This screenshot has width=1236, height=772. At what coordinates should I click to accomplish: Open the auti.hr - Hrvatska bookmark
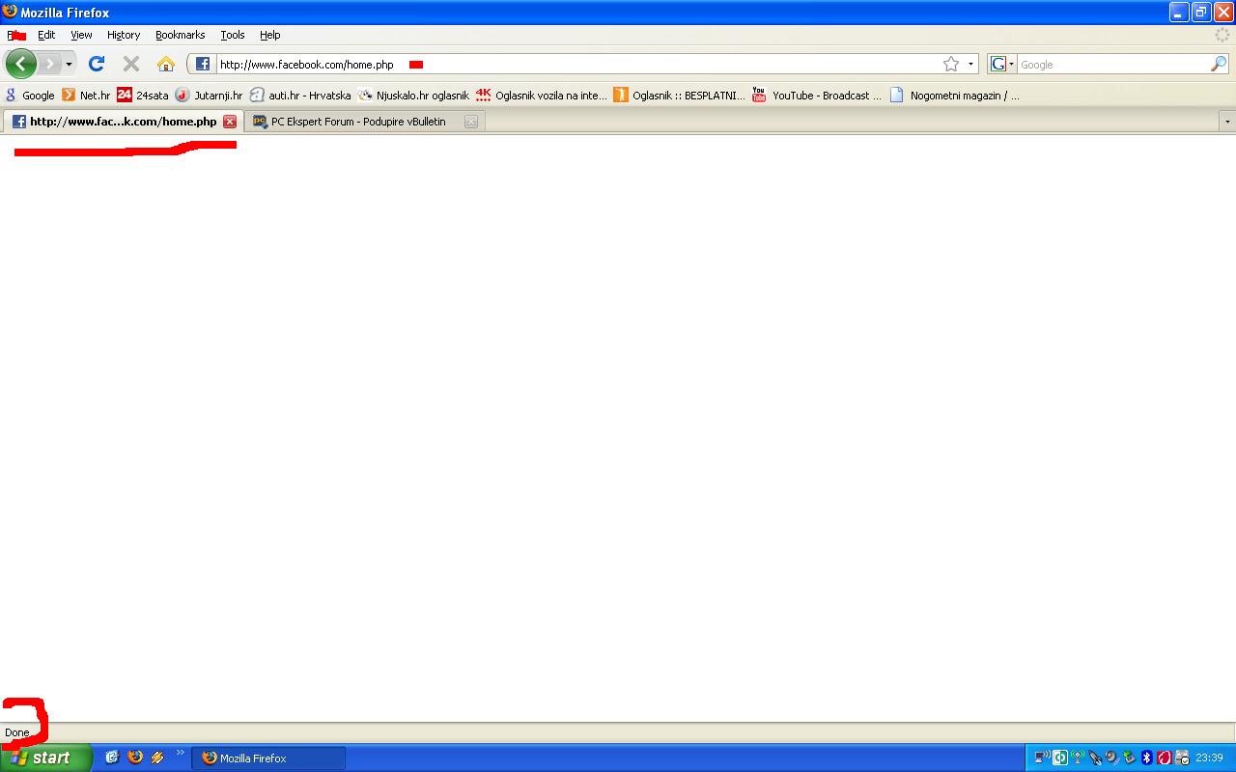(300, 96)
